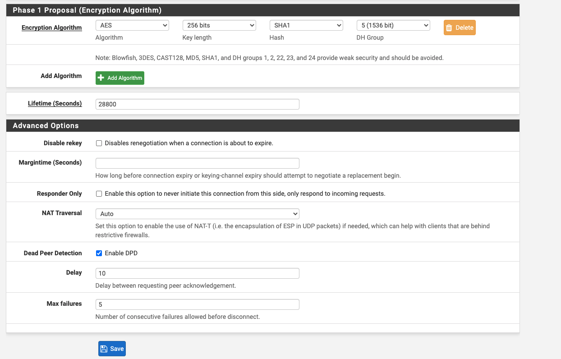Click the Lifetime (Seconds) input field
The height and width of the screenshot is (359, 561).
pyautogui.click(x=198, y=104)
